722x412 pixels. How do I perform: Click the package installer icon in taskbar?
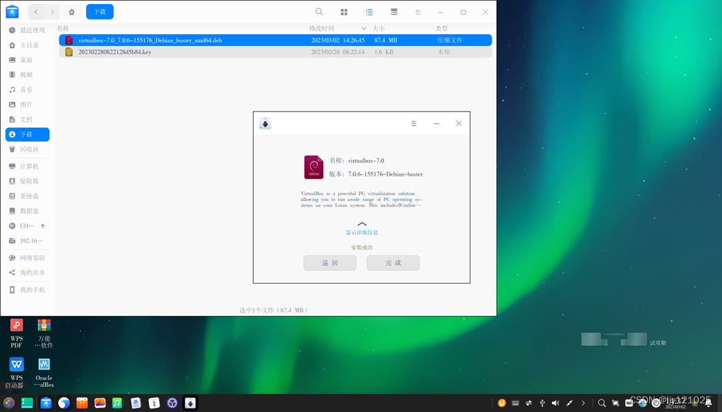click(x=190, y=403)
